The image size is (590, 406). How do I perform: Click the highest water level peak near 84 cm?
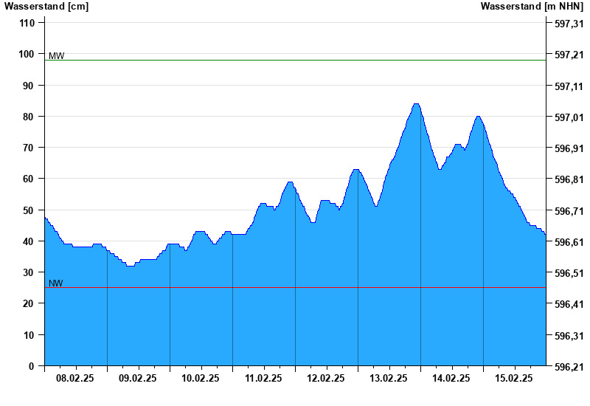[416, 104]
